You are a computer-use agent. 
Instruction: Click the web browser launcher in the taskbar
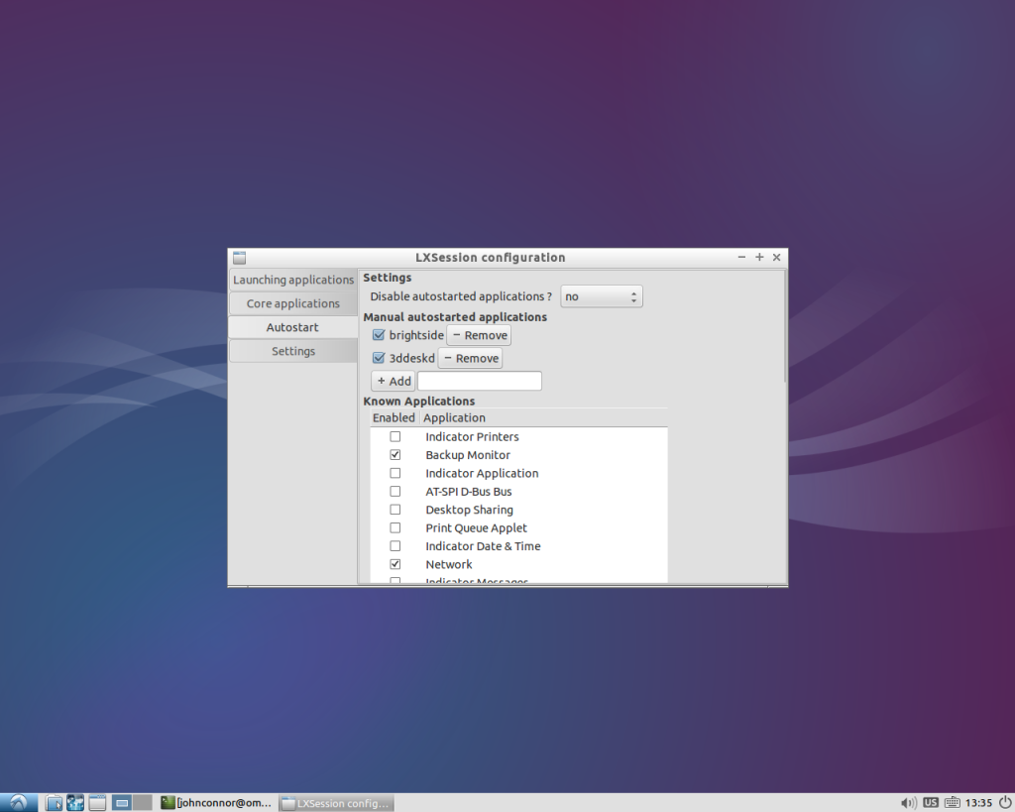[75, 803]
